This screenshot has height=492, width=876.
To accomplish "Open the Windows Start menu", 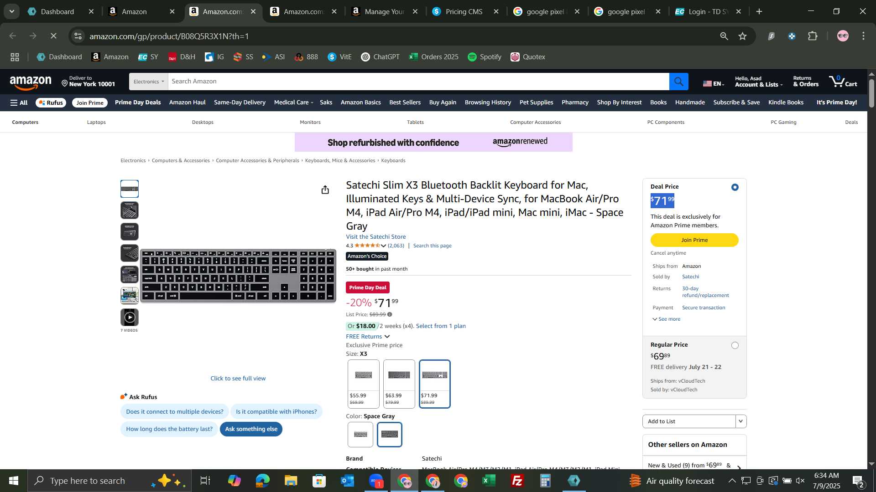I will (x=13, y=481).
